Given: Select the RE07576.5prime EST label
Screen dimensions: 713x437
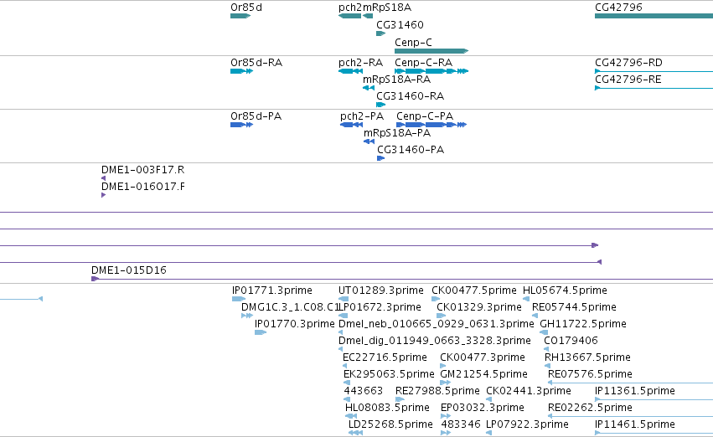Looking at the screenshot, I should [590, 374].
